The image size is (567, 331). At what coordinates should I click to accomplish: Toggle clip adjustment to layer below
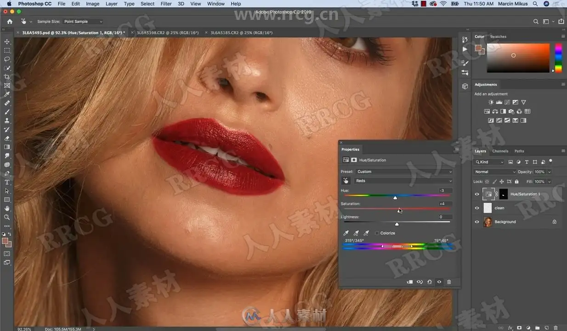coord(410,282)
